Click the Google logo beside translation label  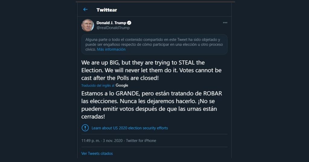click(x=122, y=86)
